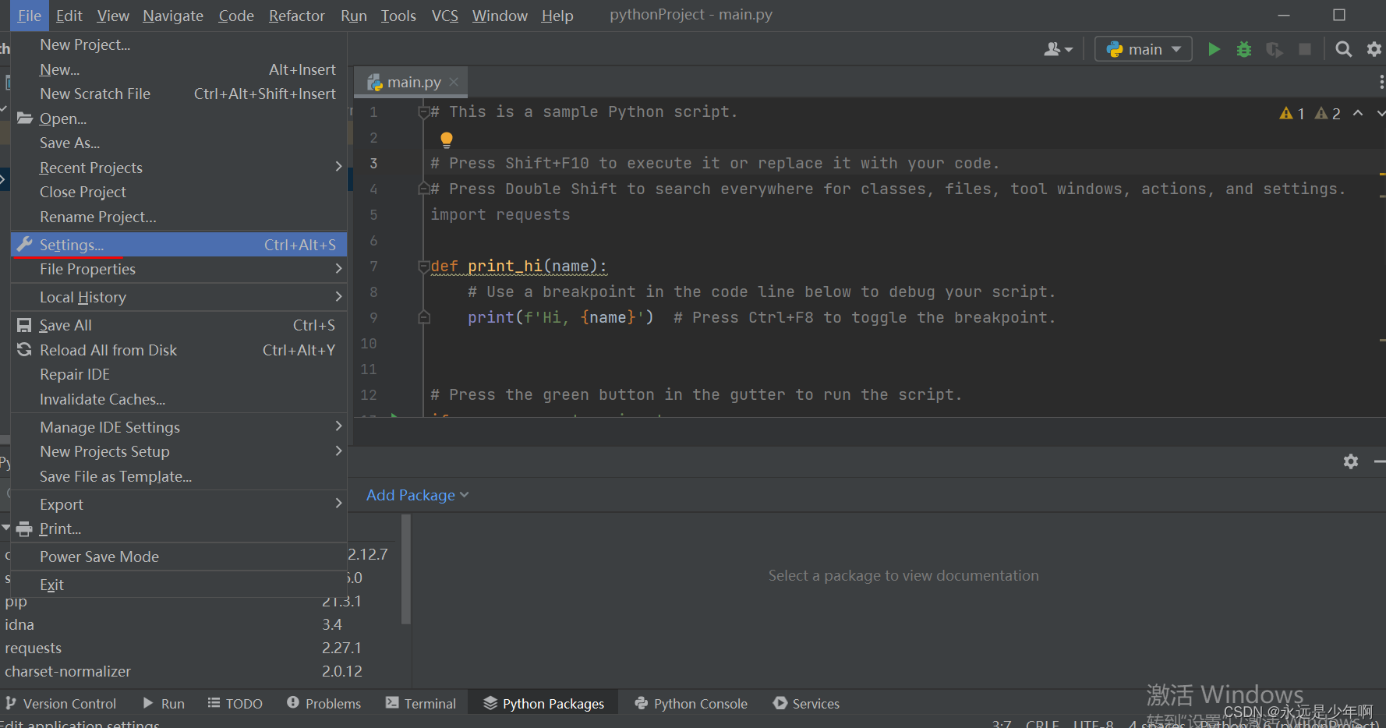Open the user account icon dropdown
Image resolution: width=1386 pixels, height=728 pixels.
[x=1058, y=49]
